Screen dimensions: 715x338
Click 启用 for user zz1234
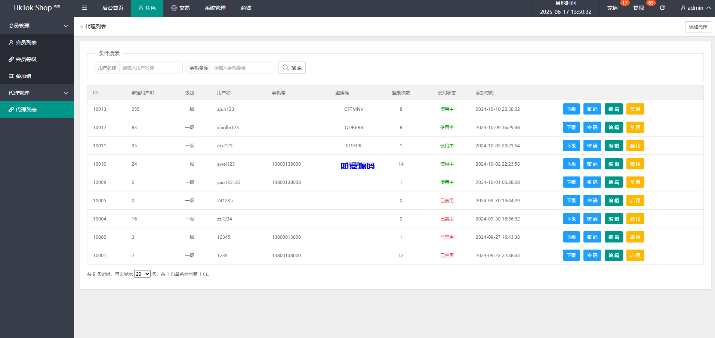coord(635,219)
